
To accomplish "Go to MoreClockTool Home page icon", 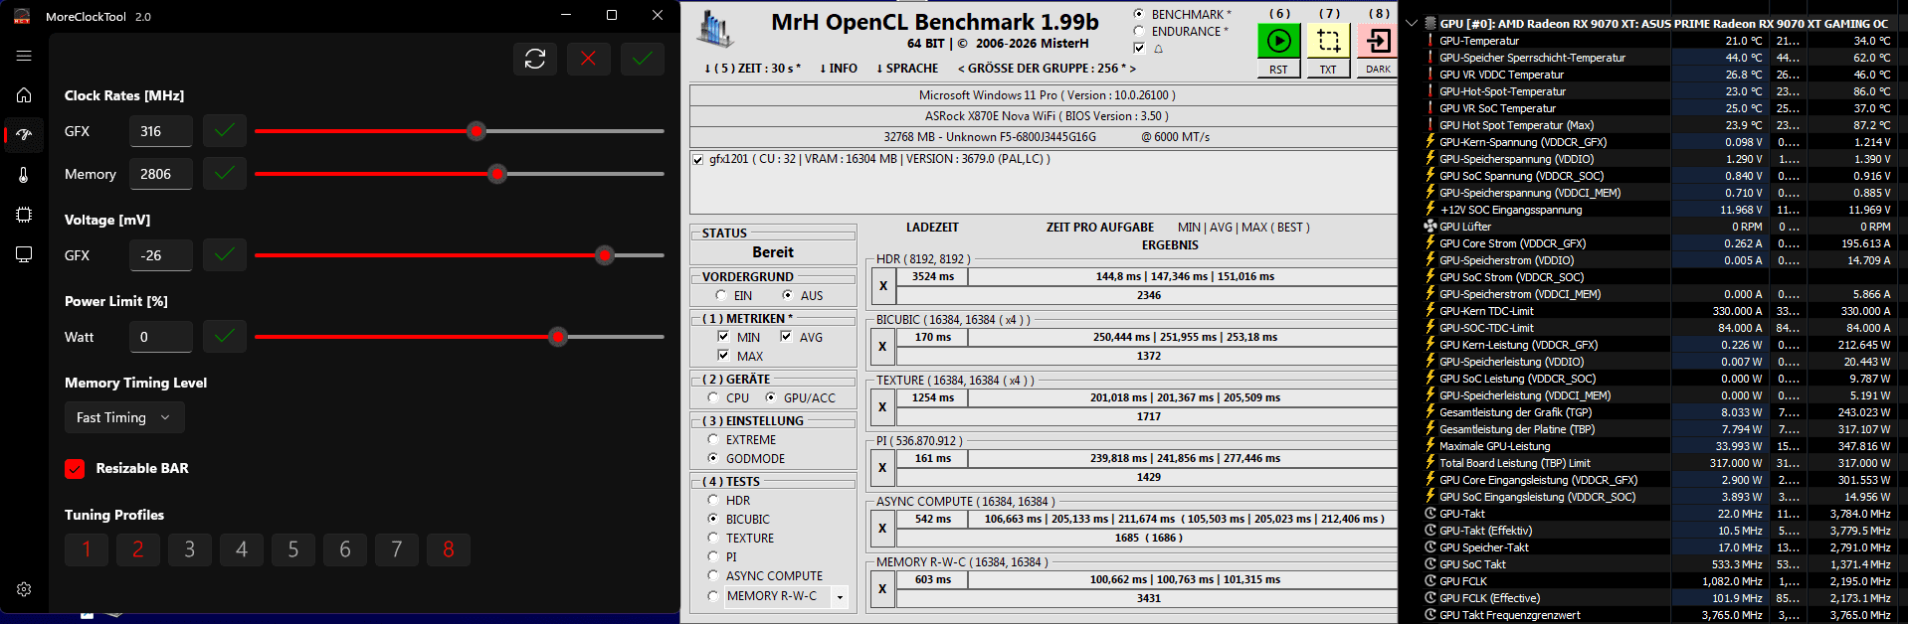I will pyautogui.click(x=24, y=95).
